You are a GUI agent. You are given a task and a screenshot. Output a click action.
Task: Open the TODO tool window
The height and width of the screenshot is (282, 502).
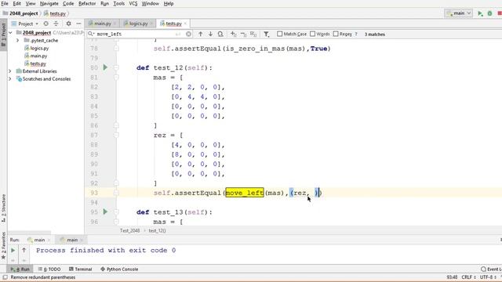click(x=49, y=269)
